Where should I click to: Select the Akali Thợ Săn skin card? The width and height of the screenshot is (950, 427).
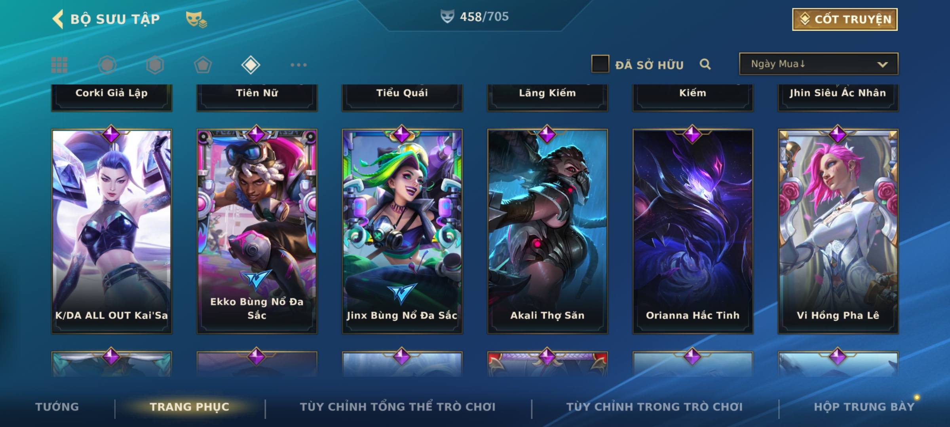point(547,231)
